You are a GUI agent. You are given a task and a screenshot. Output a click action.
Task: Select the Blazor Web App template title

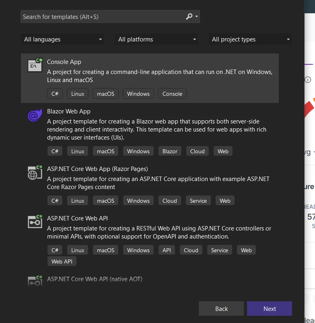coord(69,111)
